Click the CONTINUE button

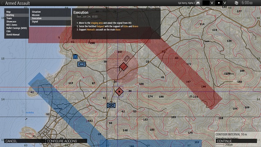pos(236,141)
